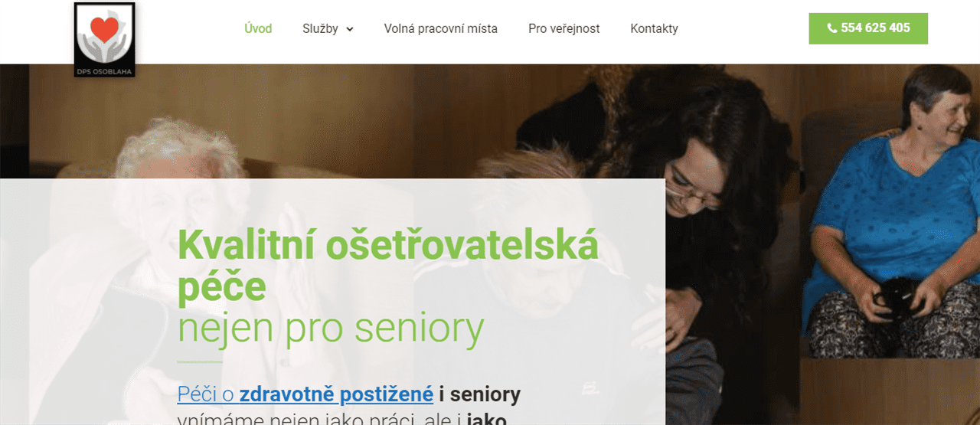Click the 'nejen pro seniory' subheading
The height and width of the screenshot is (425, 980).
click(x=331, y=329)
